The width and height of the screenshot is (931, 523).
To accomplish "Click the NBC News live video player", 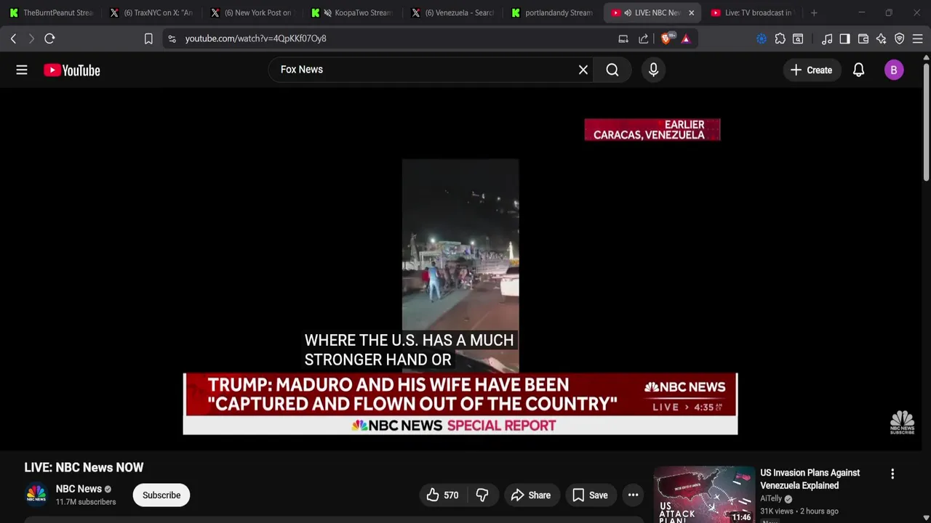I will click(460, 270).
